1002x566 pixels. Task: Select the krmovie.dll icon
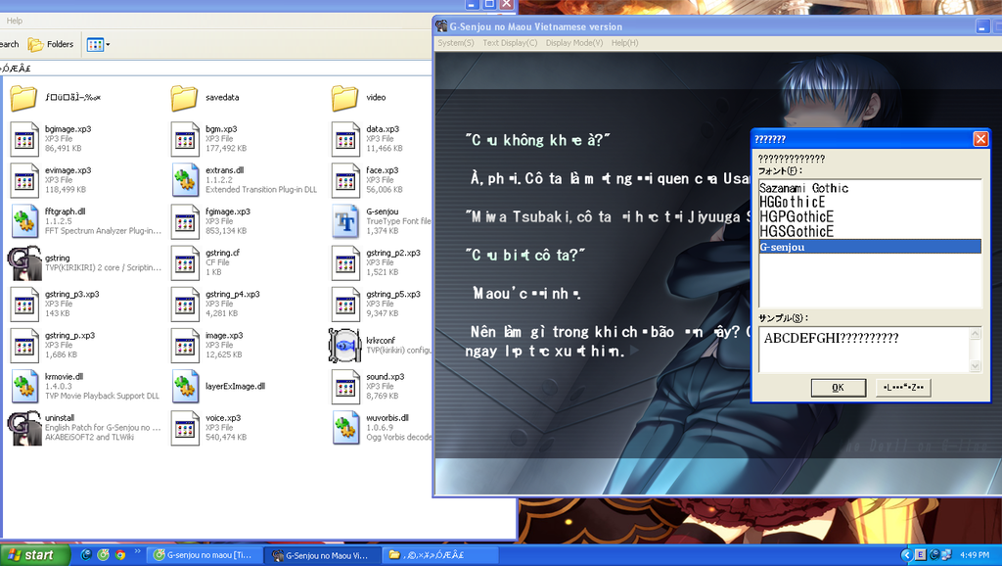point(24,386)
